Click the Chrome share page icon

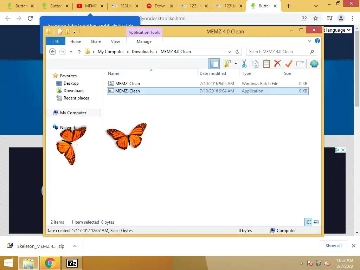pyautogui.click(x=304, y=18)
